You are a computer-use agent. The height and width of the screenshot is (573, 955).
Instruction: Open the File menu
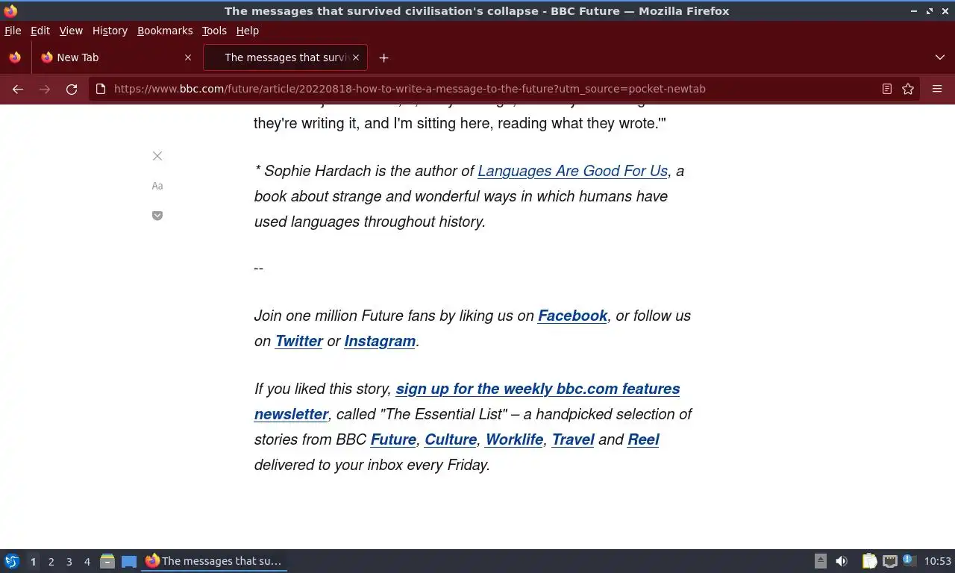13,31
